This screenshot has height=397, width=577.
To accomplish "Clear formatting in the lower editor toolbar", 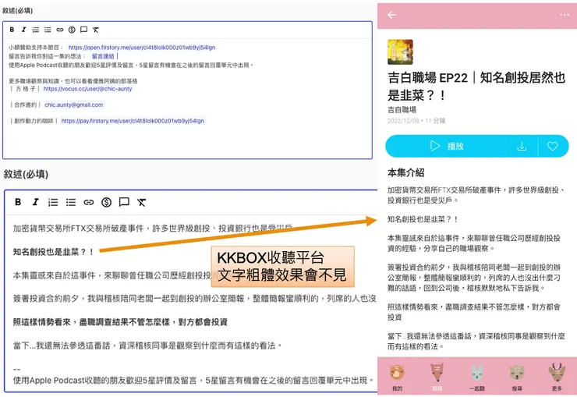I will coord(142,202).
